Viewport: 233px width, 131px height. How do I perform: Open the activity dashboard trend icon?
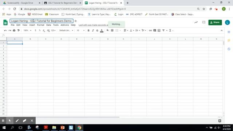(x=196, y=23)
